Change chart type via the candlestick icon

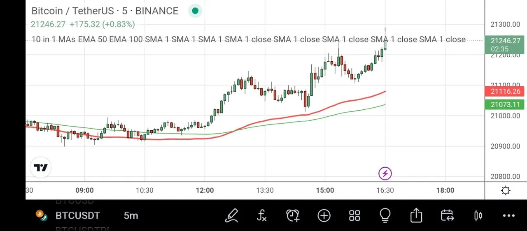pyautogui.click(x=478, y=215)
